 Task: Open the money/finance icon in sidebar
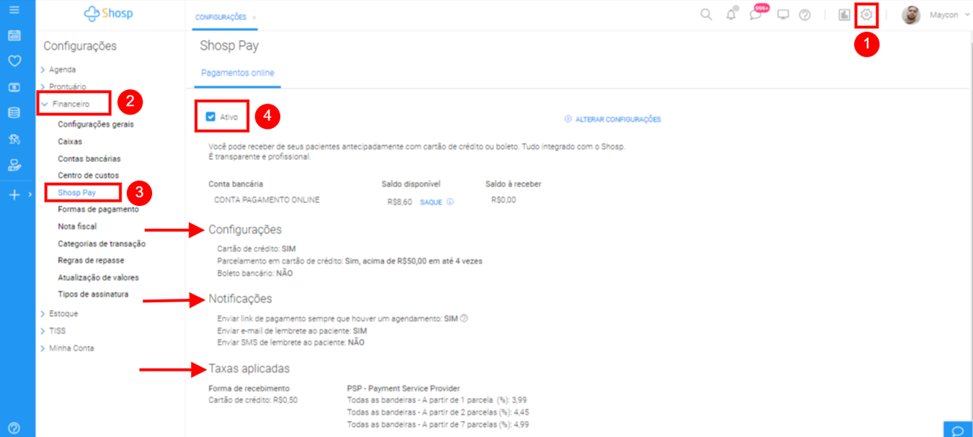14,87
